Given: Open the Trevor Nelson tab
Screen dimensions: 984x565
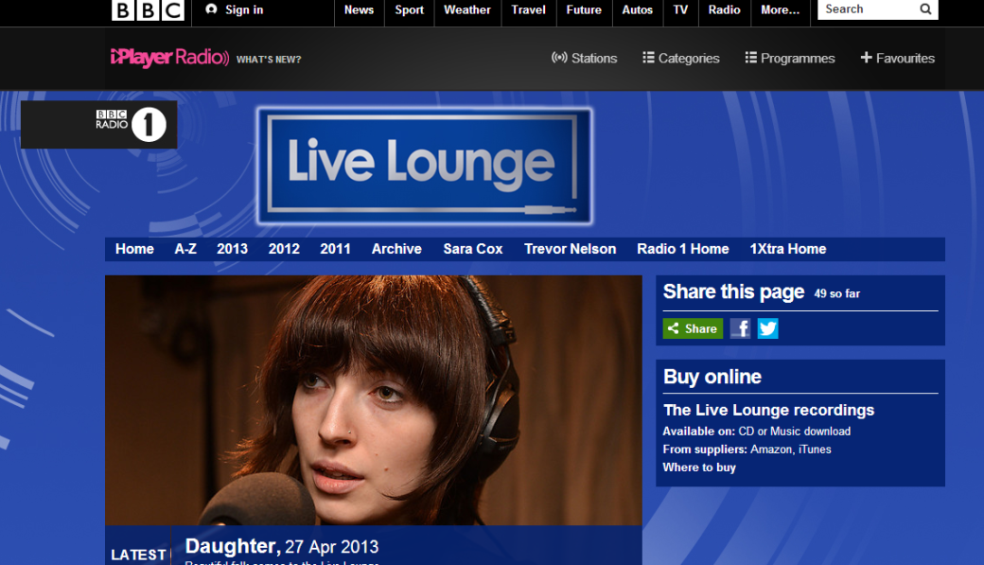Looking at the screenshot, I should pos(570,249).
